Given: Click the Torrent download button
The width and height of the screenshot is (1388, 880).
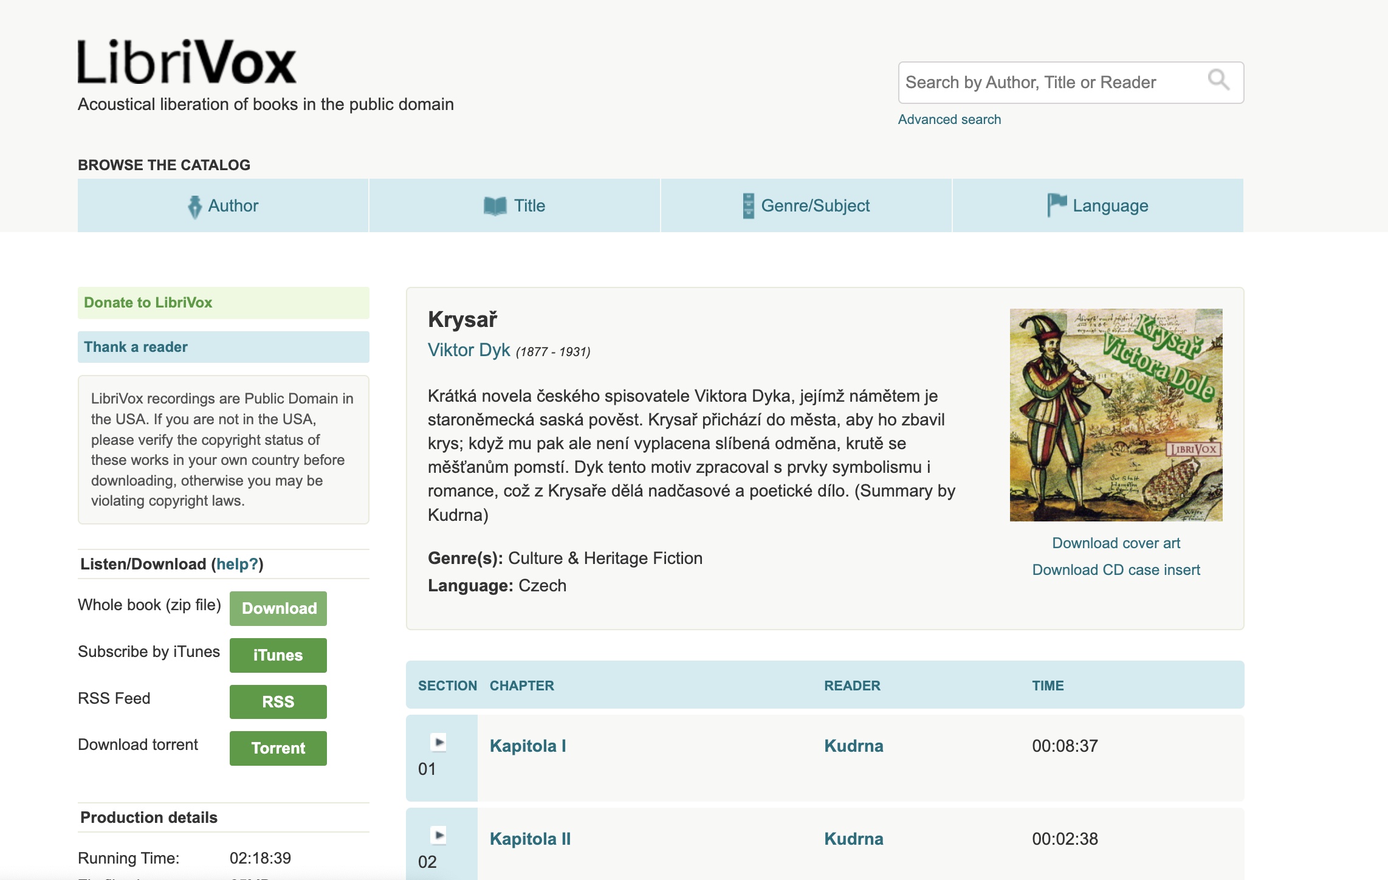Looking at the screenshot, I should pyautogui.click(x=278, y=748).
